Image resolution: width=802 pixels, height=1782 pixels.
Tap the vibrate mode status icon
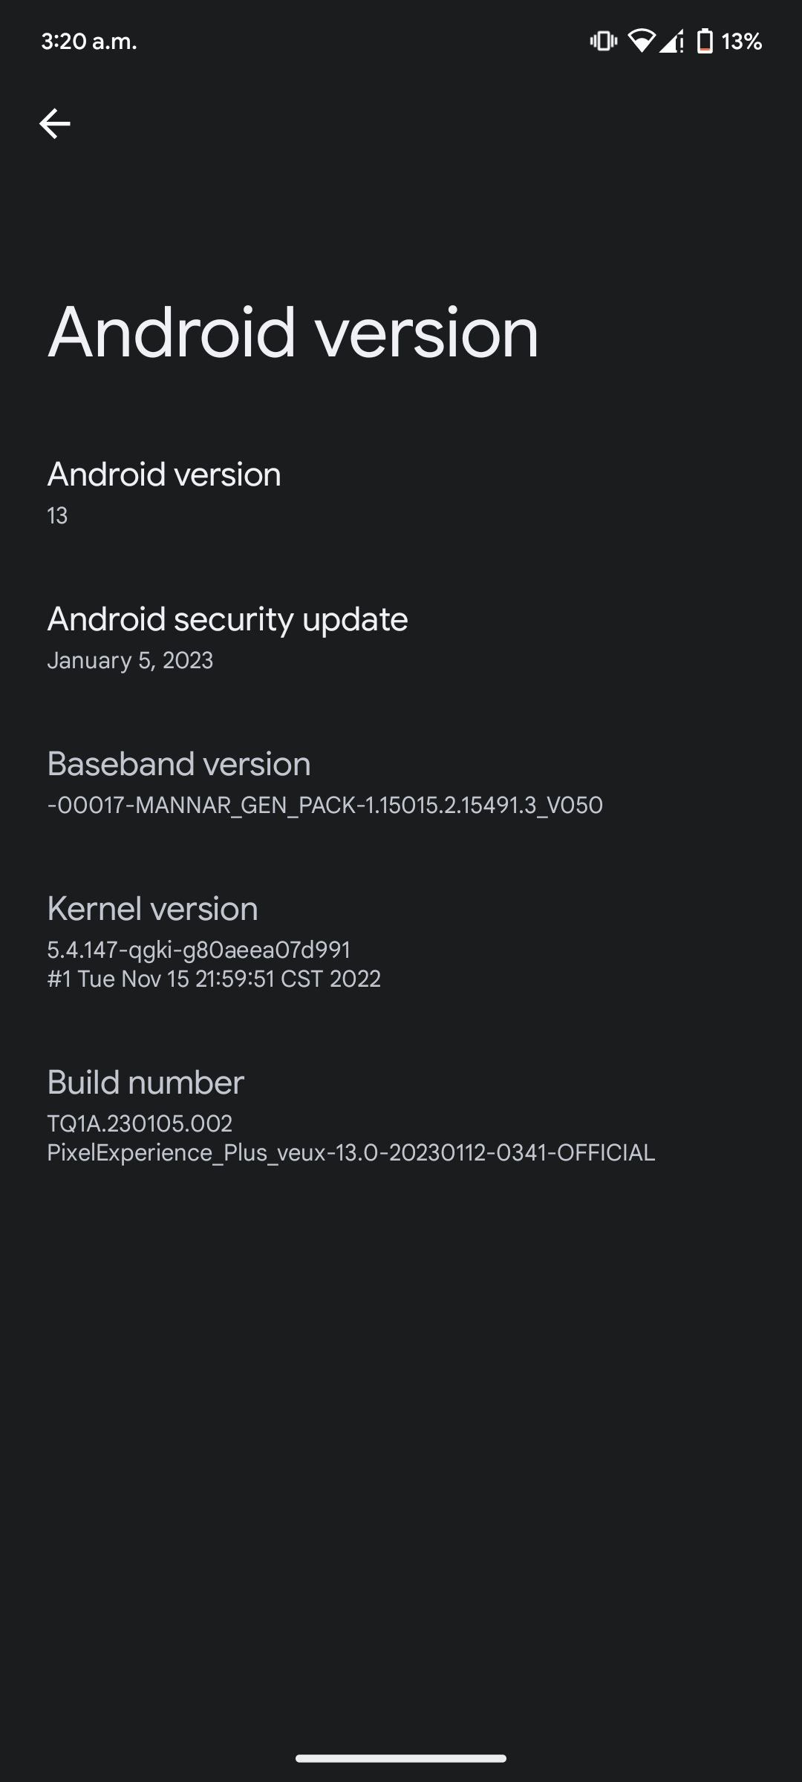pos(603,42)
